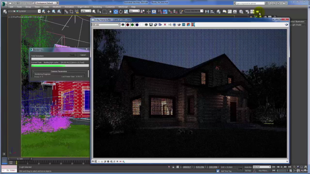This screenshot has width=310, height=174.
Task: Click the time slider frame handle
Action: point(20,159)
